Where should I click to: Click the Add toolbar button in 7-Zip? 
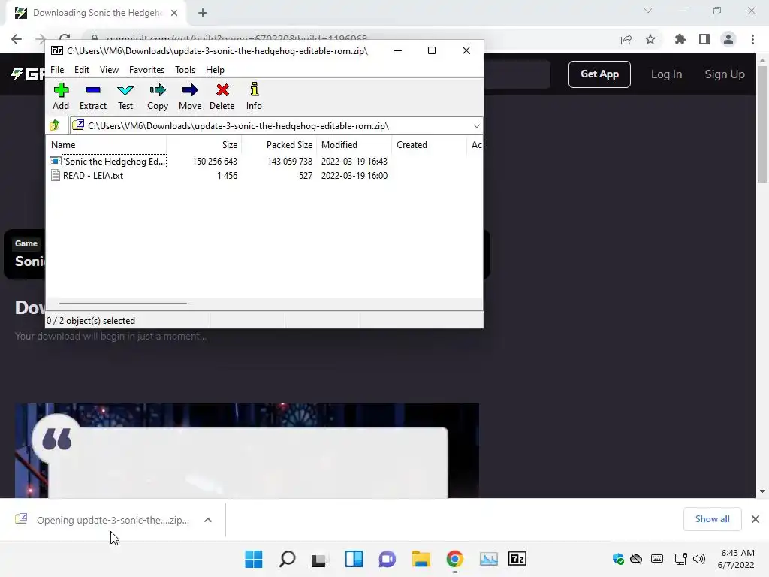(x=61, y=96)
